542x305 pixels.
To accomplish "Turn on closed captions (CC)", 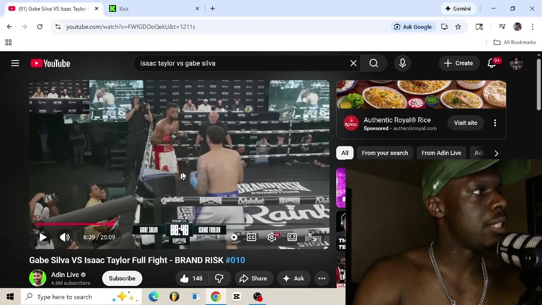I will pyautogui.click(x=252, y=237).
